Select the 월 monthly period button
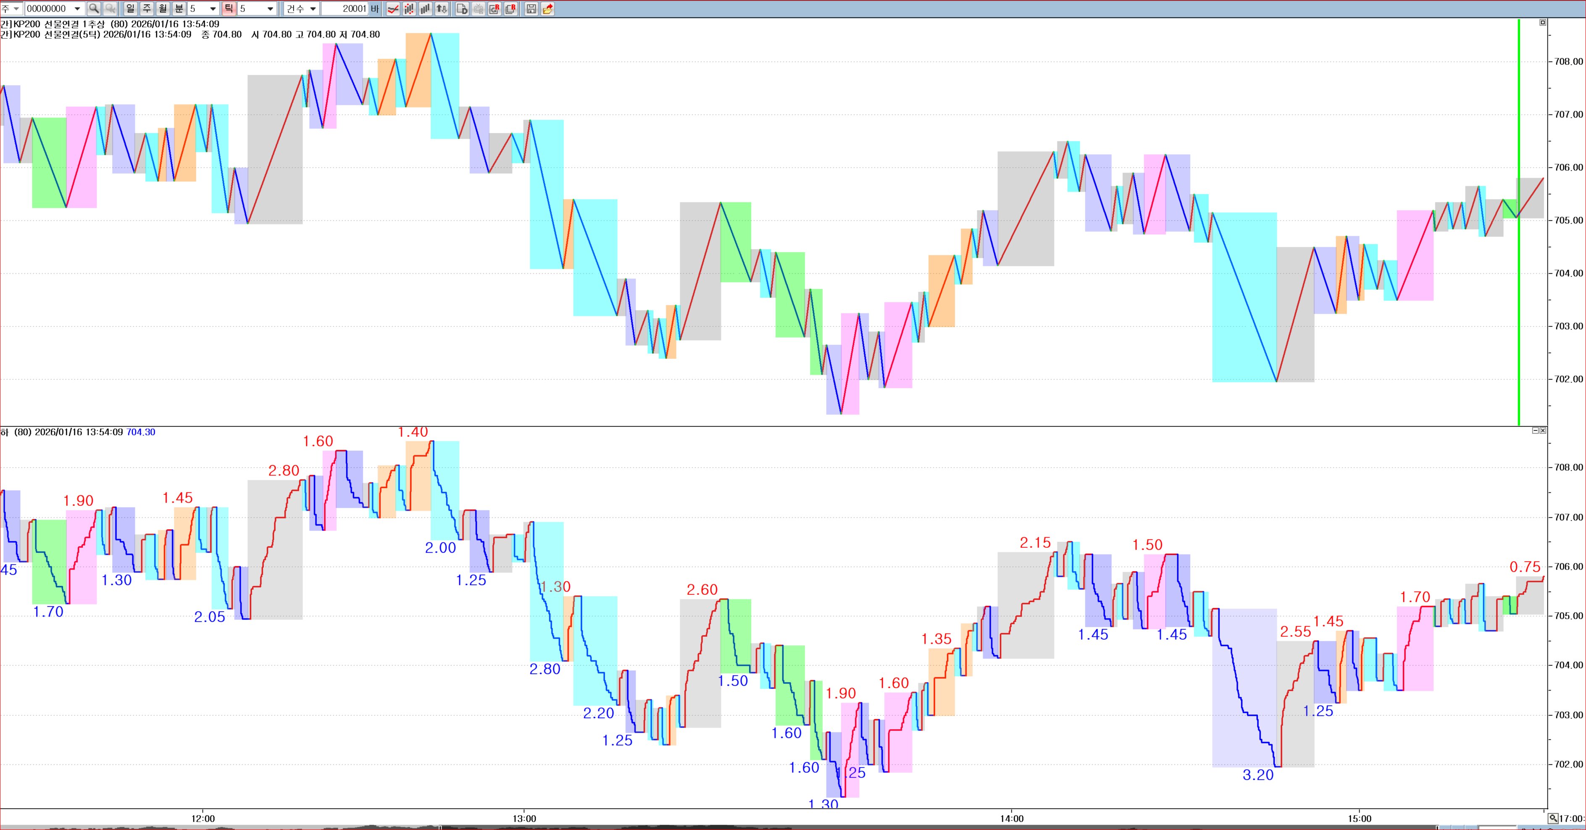The height and width of the screenshot is (830, 1586). point(163,9)
